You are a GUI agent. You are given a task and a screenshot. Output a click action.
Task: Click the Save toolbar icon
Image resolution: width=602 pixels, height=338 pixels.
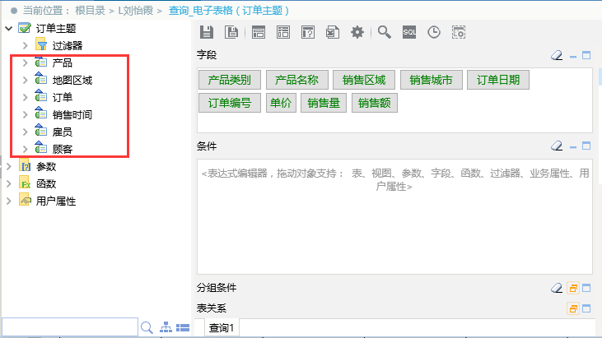coord(207,32)
